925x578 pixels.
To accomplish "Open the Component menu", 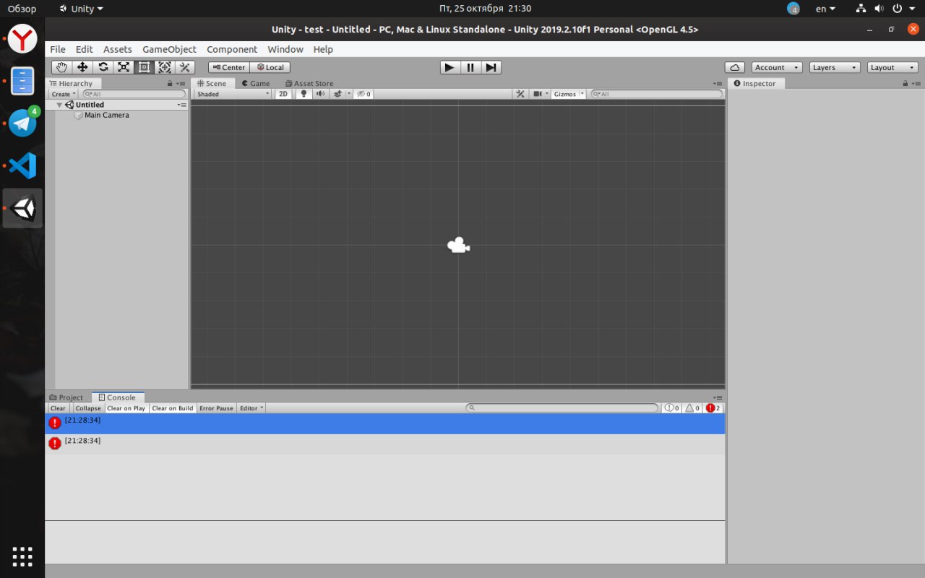I will point(232,49).
